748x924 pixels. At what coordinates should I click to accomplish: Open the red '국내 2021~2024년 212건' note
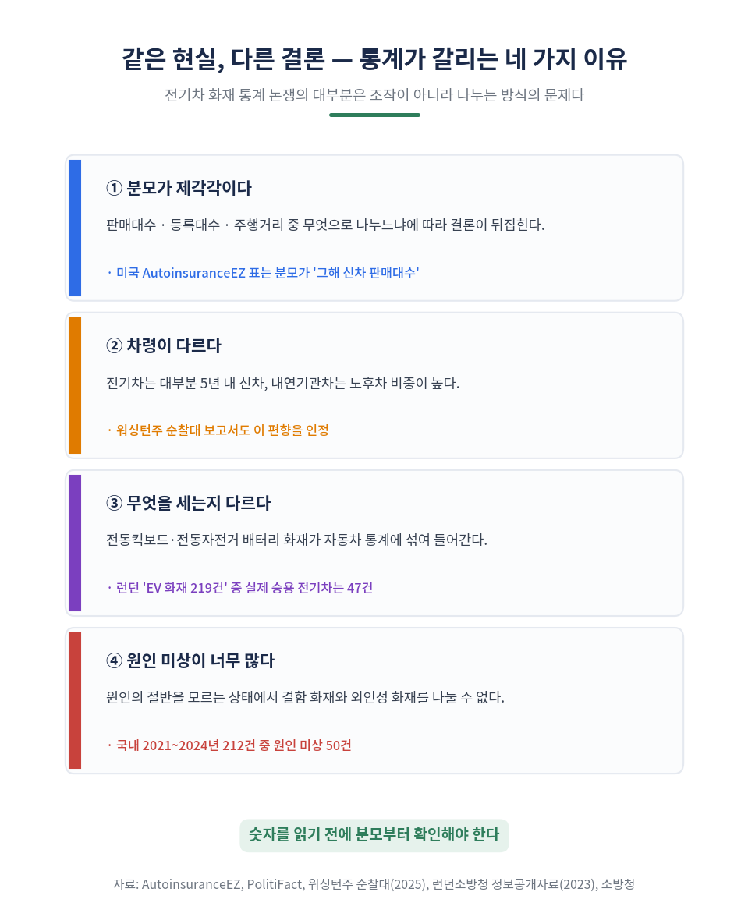pyautogui.click(x=229, y=745)
